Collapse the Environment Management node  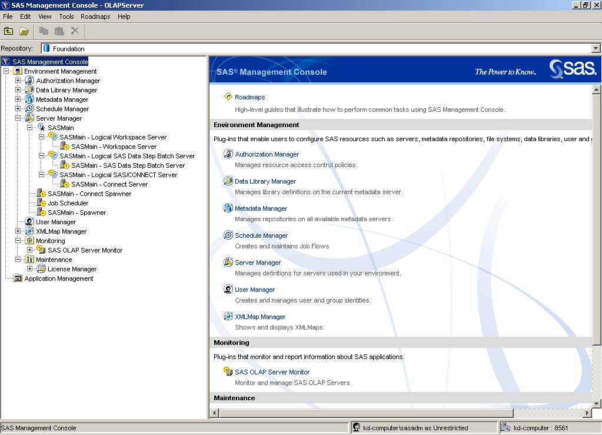[6, 71]
